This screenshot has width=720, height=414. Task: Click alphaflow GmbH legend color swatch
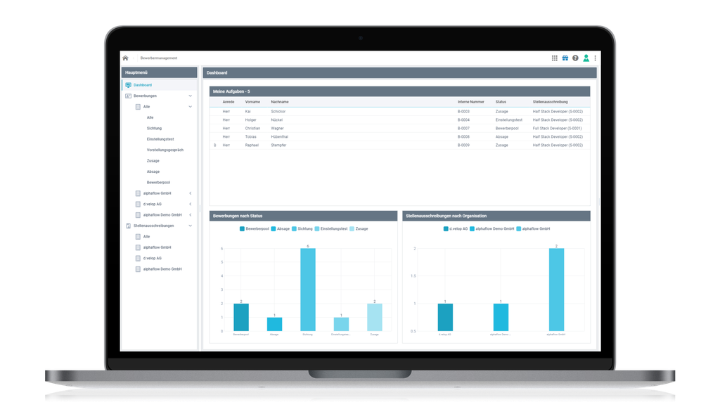click(x=519, y=228)
